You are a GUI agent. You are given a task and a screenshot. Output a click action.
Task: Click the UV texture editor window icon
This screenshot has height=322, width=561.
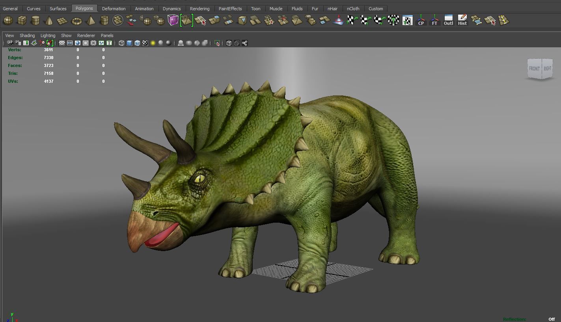pyautogui.click(x=407, y=20)
